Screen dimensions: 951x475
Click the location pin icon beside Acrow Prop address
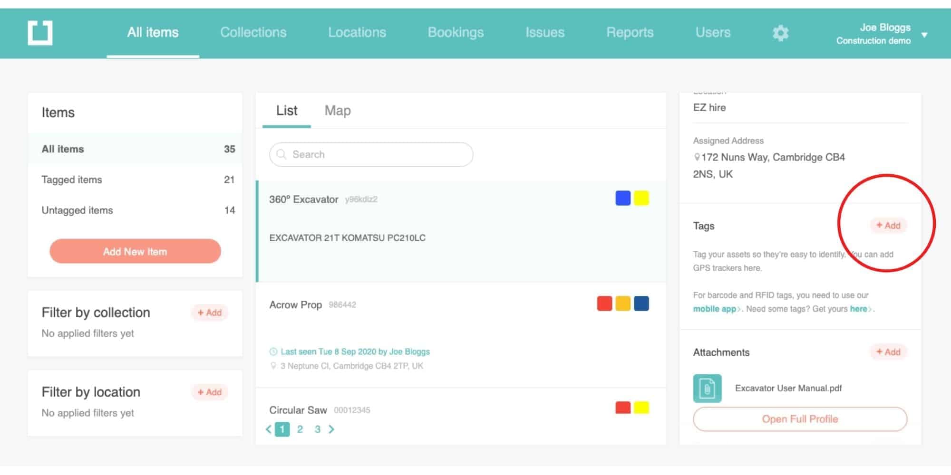tap(274, 366)
